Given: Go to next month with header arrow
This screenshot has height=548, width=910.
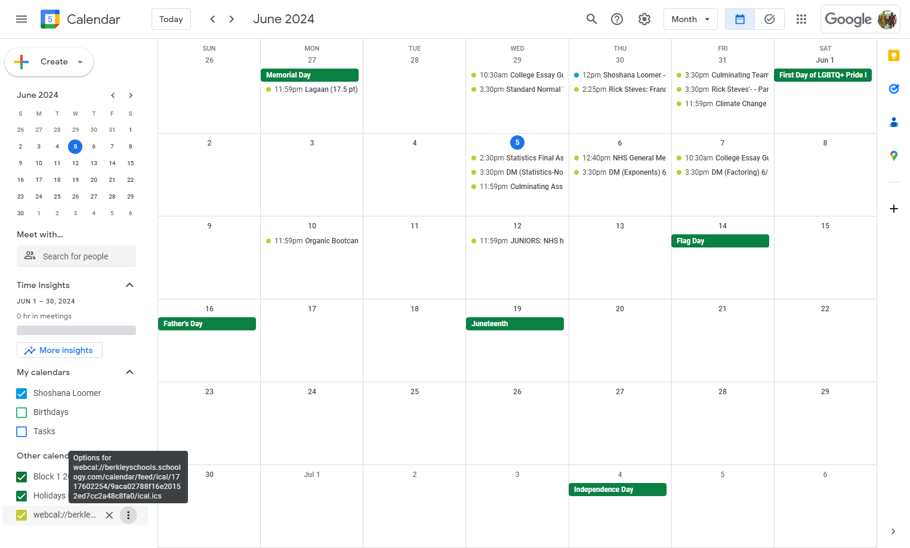Looking at the screenshot, I should click(x=232, y=19).
